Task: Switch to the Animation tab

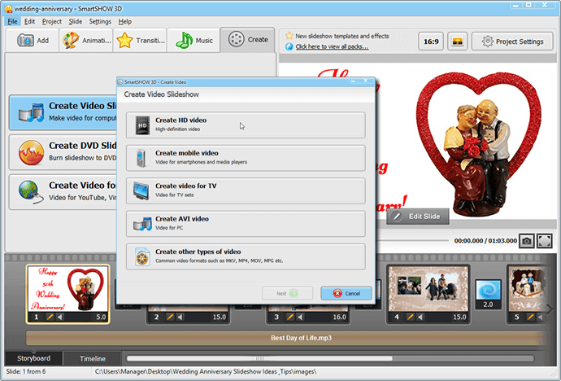Action: point(86,41)
